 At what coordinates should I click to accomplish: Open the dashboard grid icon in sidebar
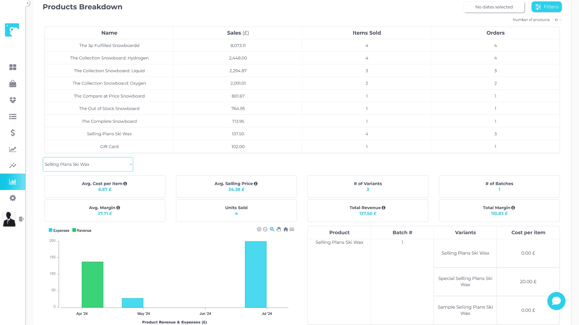point(13,67)
